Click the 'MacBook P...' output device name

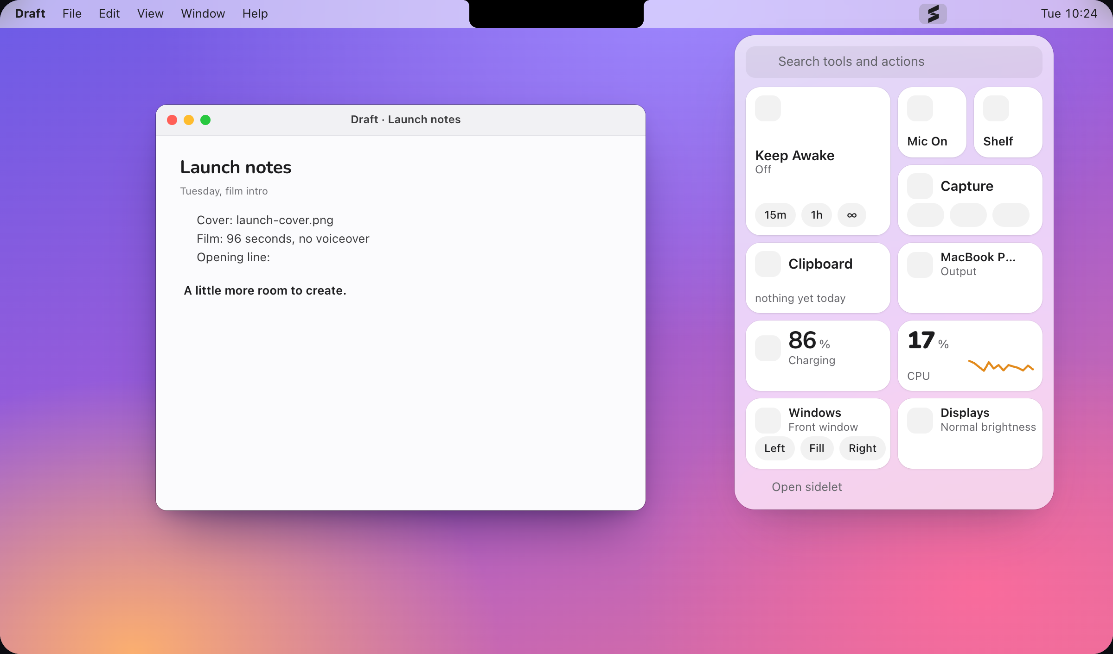pyautogui.click(x=978, y=257)
